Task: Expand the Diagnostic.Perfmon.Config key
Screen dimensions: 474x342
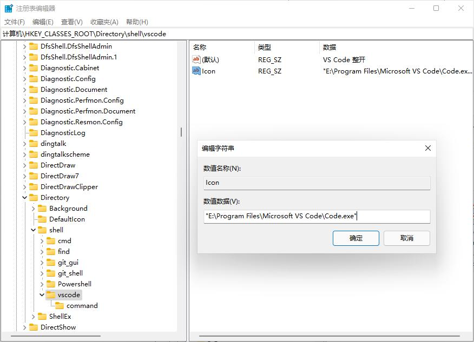Action: click(25, 100)
